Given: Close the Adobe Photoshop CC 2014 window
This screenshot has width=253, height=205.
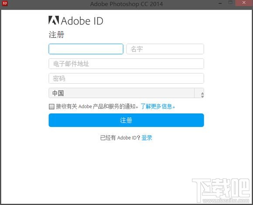Looking at the screenshot, I should (244, 3).
